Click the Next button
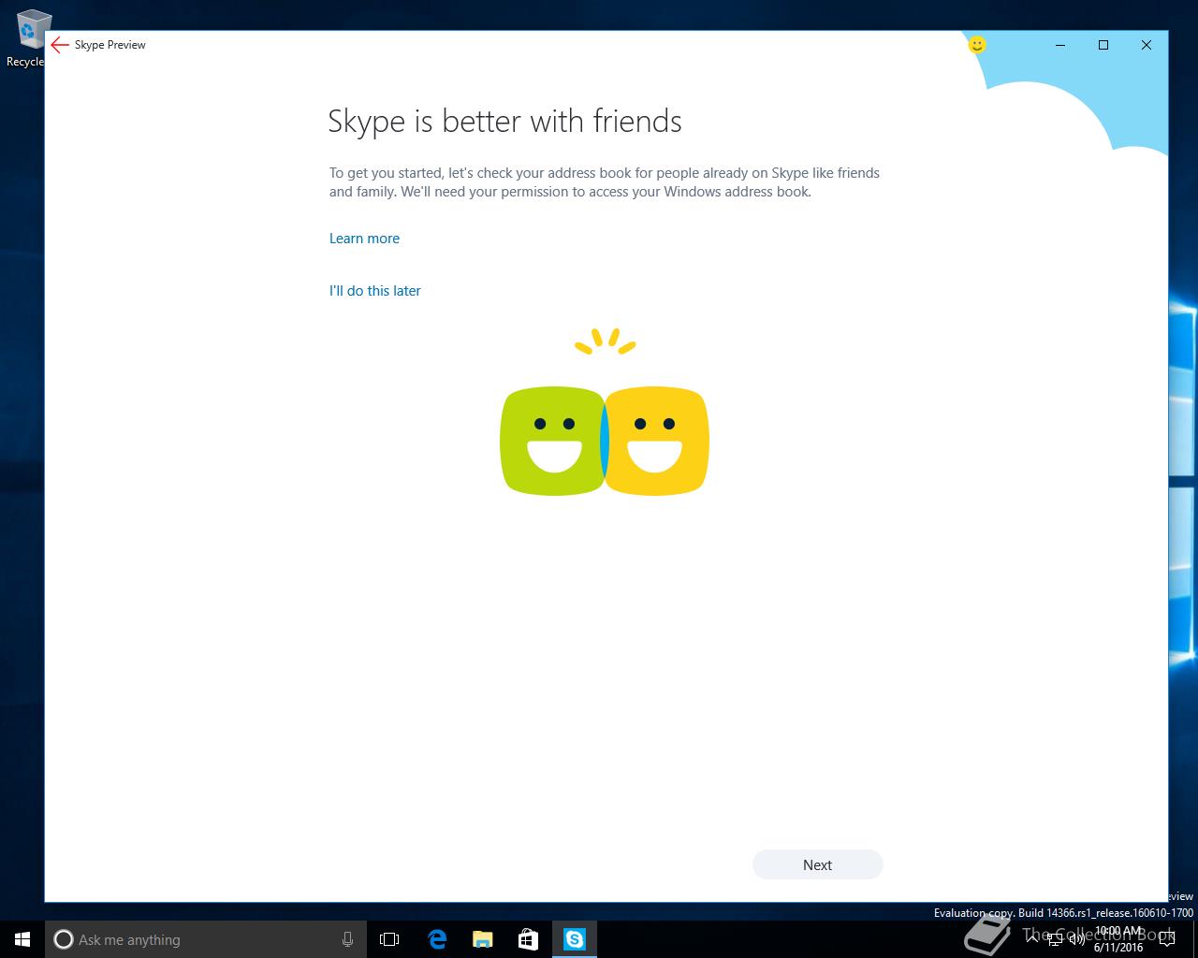1198x958 pixels. pos(817,864)
